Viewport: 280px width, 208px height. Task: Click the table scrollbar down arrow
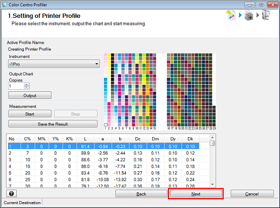(x=212, y=184)
